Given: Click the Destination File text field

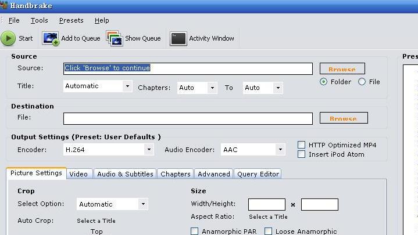Looking at the screenshot, I should pyautogui.click(x=188, y=118).
